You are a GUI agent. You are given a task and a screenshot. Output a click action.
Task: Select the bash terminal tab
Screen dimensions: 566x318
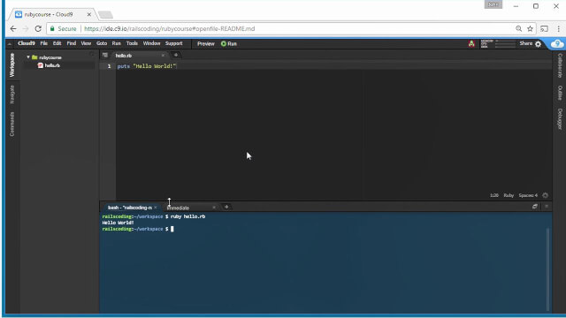click(129, 208)
